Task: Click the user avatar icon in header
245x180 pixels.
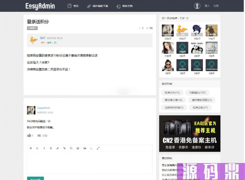Action: [x=197, y=6]
